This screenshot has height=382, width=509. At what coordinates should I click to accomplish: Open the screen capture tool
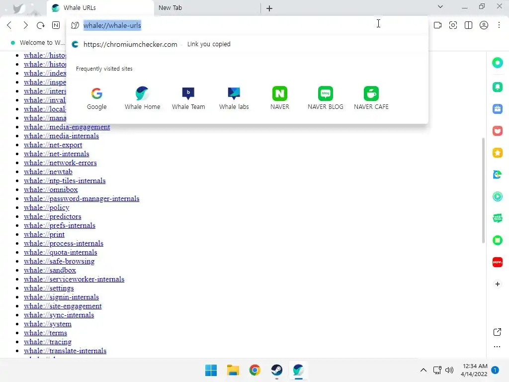(x=453, y=25)
